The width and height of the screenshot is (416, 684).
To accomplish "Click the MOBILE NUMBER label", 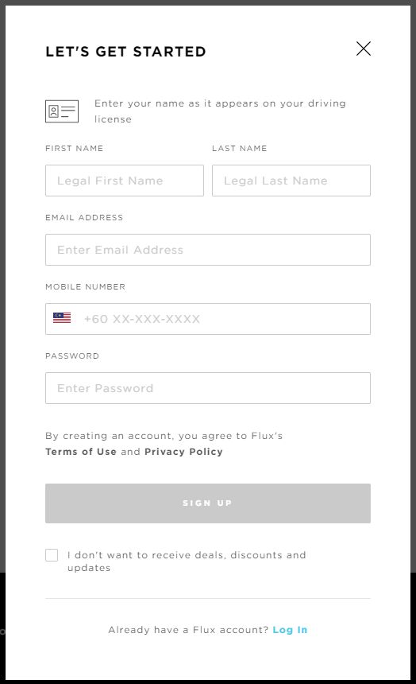I will [86, 286].
